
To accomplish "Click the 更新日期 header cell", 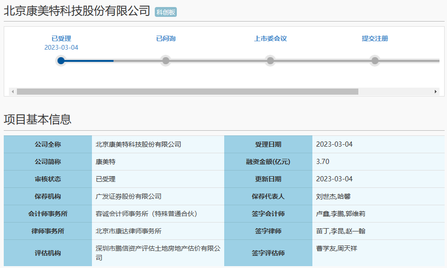I will tap(268, 179).
